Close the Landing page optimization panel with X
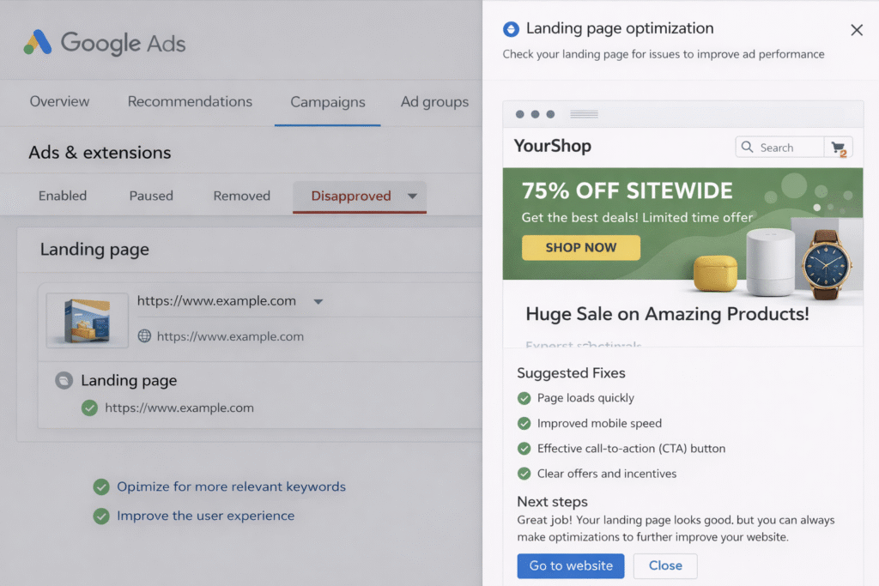879x586 pixels. [x=856, y=30]
